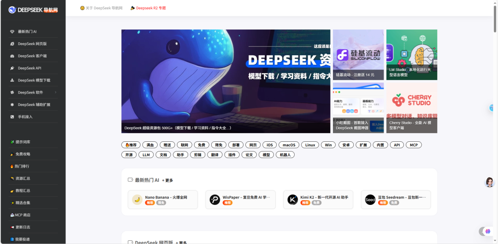Open DeepSeek 客户端 sidebar item

[33, 56]
